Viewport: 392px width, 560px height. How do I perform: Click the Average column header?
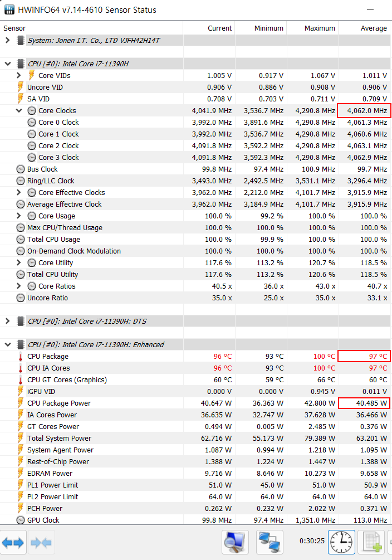tap(365, 28)
